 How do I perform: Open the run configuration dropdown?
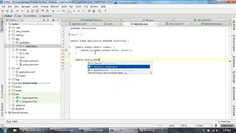click(x=69, y=11)
